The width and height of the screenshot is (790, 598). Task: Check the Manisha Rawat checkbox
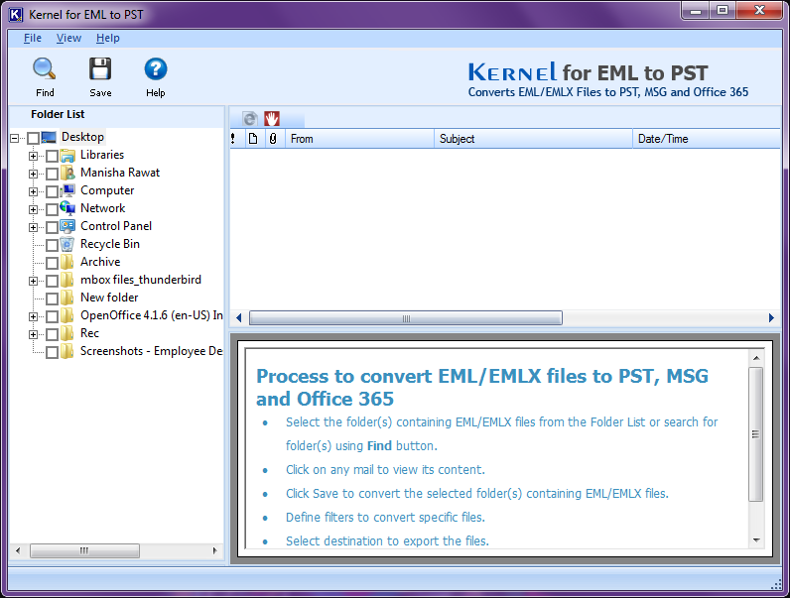coord(52,174)
